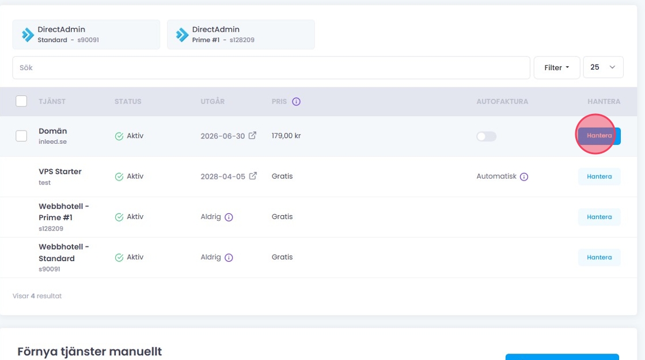Open DirectAdmin Standard s90091 shortcut icon
Image resolution: width=645 pixels, height=360 pixels.
tap(28, 35)
